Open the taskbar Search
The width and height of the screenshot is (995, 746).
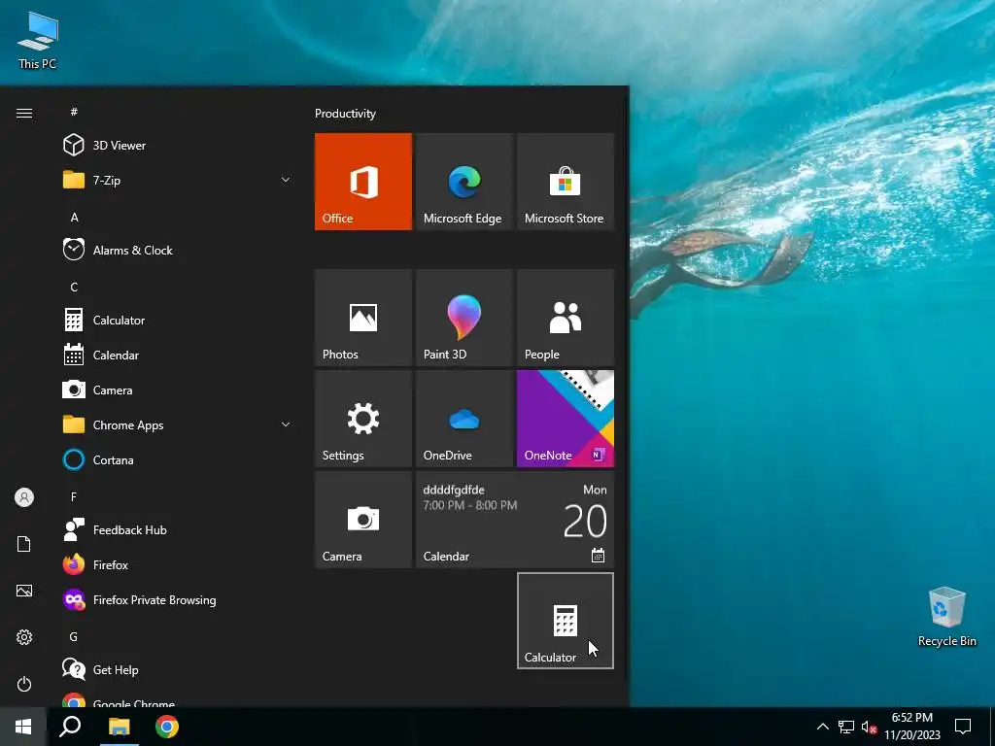pyautogui.click(x=70, y=727)
